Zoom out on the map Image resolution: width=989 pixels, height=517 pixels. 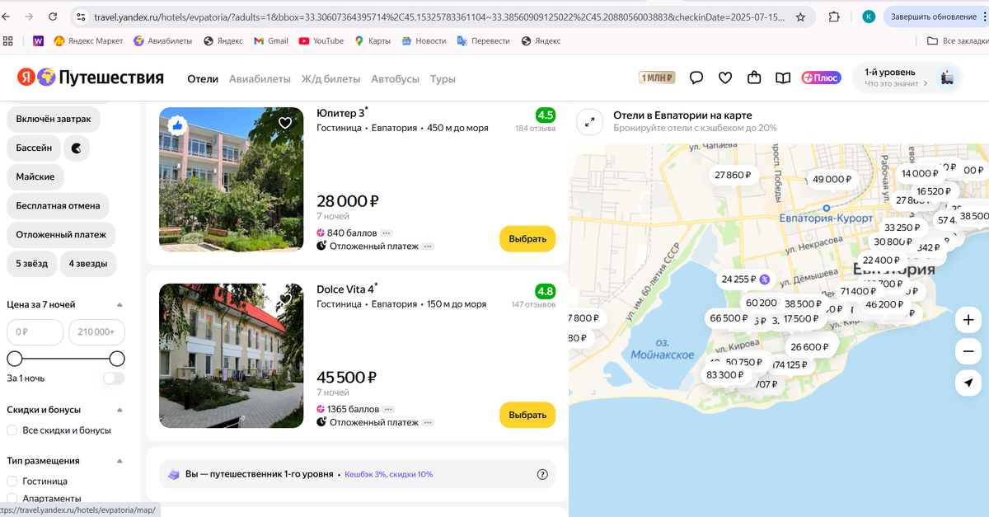pos(968,351)
